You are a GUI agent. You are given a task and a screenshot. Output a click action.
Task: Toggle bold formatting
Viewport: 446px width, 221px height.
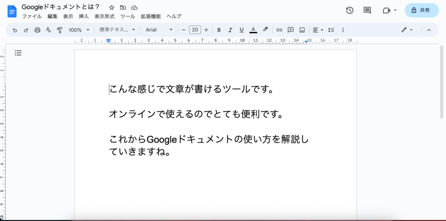219,30
